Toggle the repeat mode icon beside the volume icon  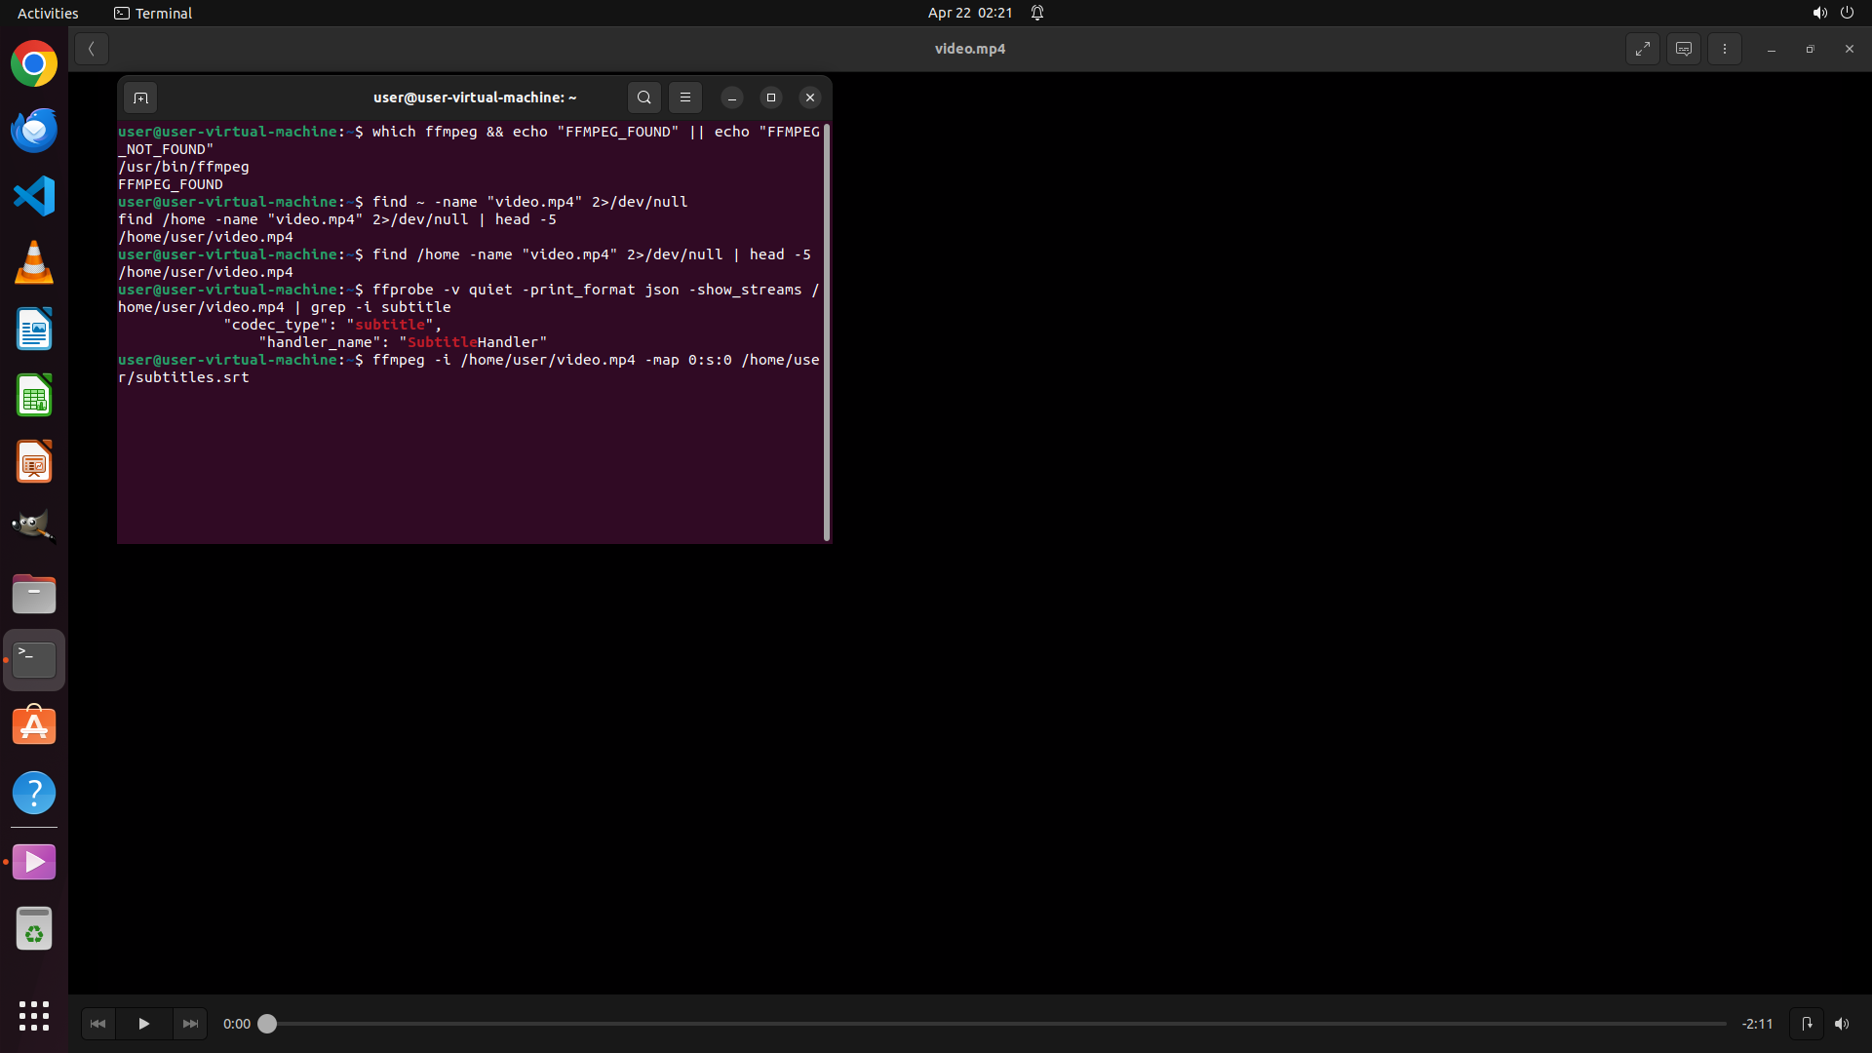1806,1024
